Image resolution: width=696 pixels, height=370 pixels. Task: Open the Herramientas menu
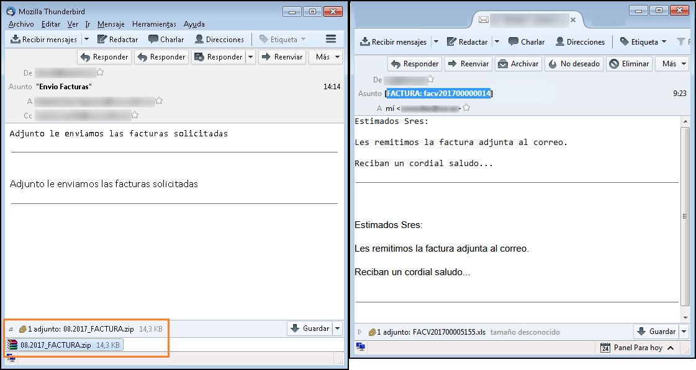[154, 24]
